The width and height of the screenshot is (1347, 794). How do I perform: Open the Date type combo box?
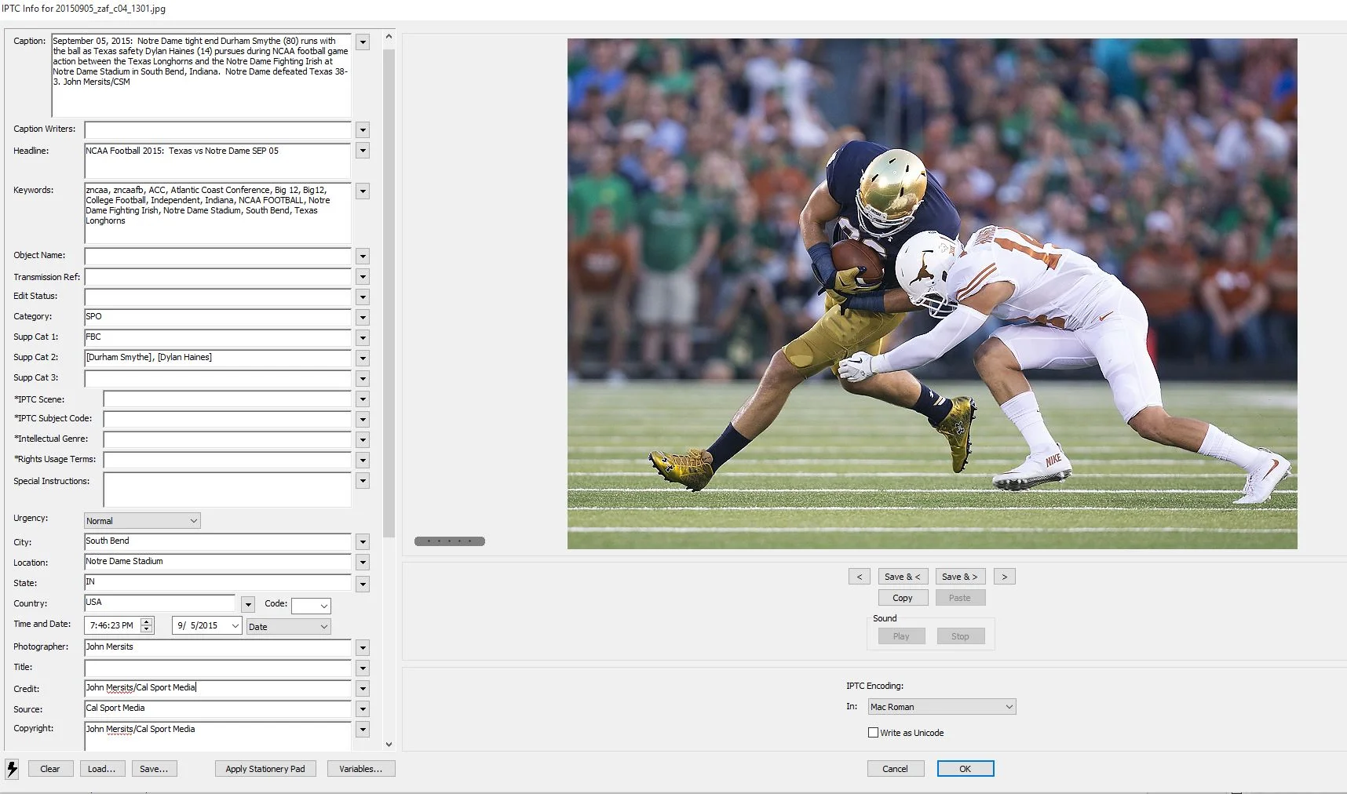pyautogui.click(x=288, y=627)
